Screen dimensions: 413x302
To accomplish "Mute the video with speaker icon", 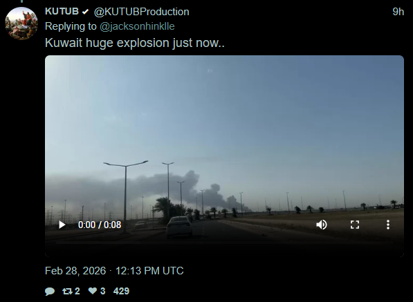I will tap(322, 225).
